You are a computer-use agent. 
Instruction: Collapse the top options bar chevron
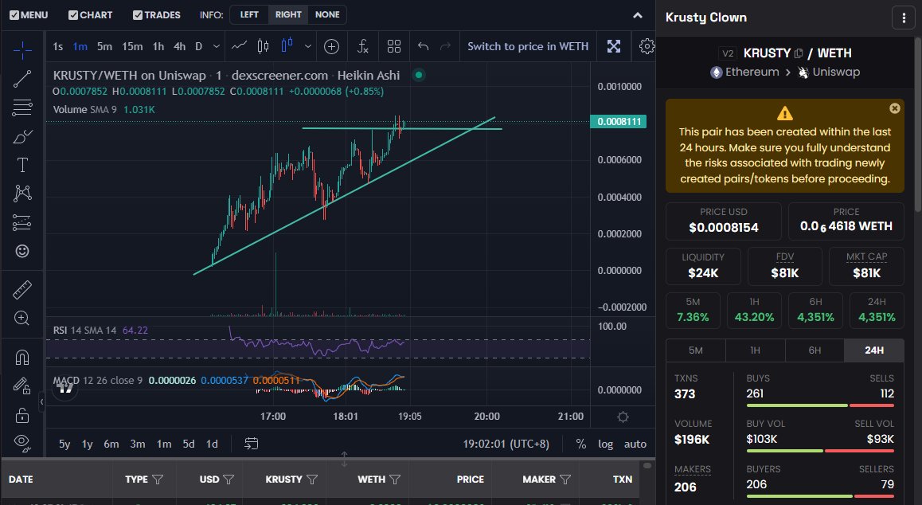(638, 15)
